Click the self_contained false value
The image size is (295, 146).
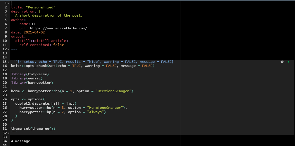tap(58, 45)
